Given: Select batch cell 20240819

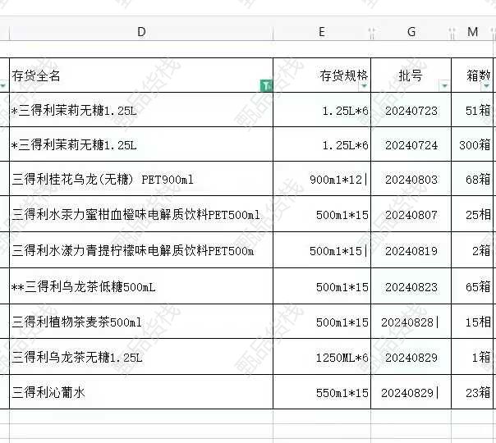Looking at the screenshot, I should tap(411, 250).
